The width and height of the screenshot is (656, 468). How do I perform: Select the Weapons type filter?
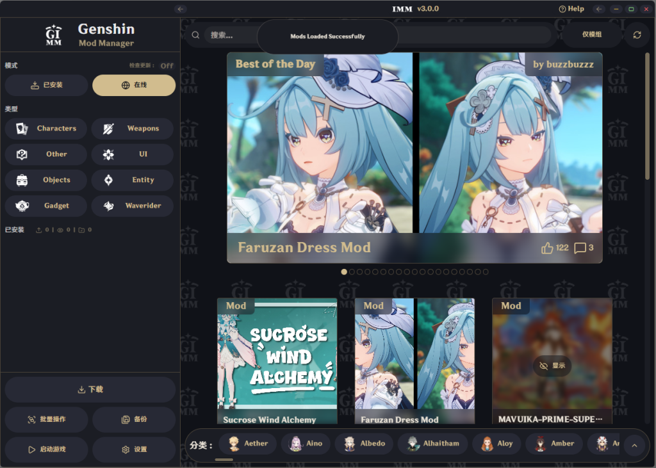click(133, 129)
